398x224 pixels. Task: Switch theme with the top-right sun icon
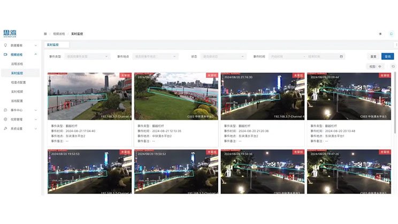point(380,34)
